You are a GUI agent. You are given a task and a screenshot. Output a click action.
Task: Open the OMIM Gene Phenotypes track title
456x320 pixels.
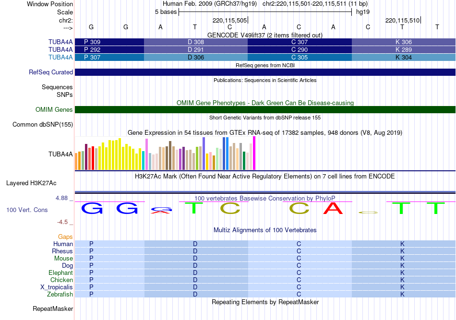265,103
